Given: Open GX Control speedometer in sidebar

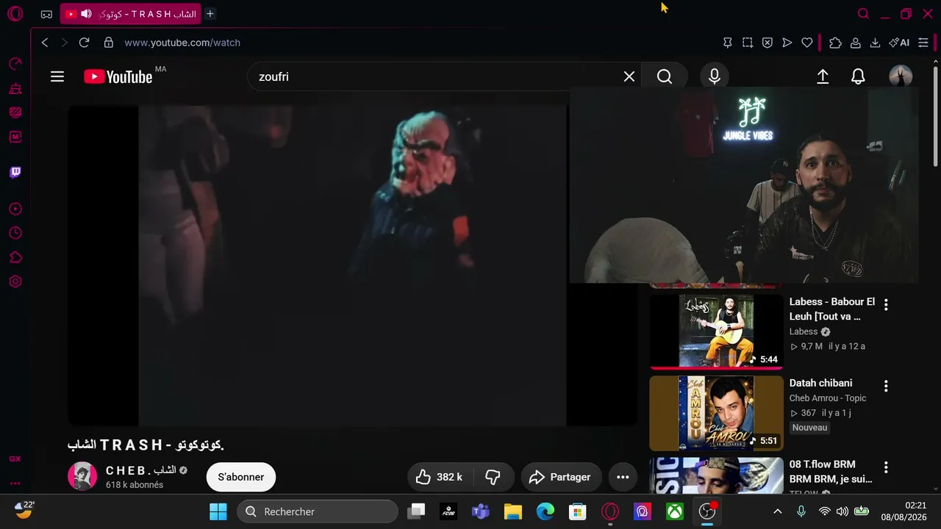Looking at the screenshot, I should (15, 65).
